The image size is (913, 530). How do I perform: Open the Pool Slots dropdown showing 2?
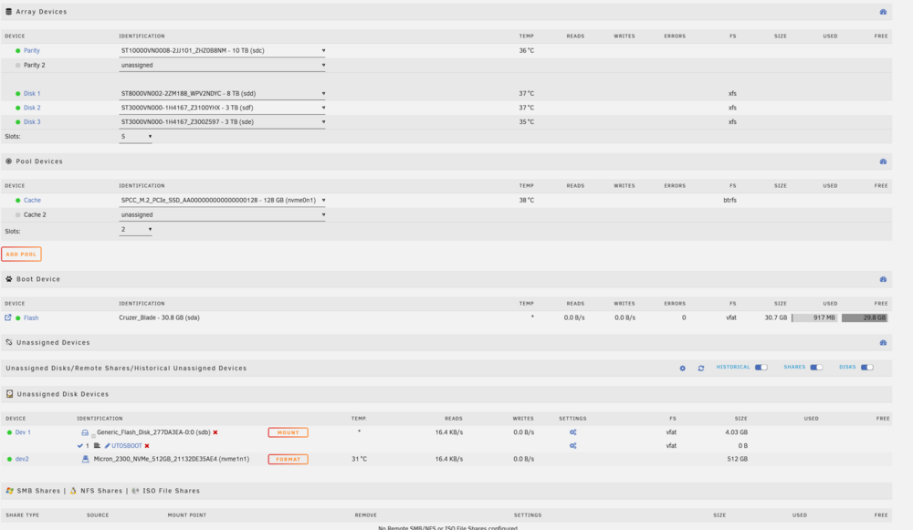coord(136,230)
